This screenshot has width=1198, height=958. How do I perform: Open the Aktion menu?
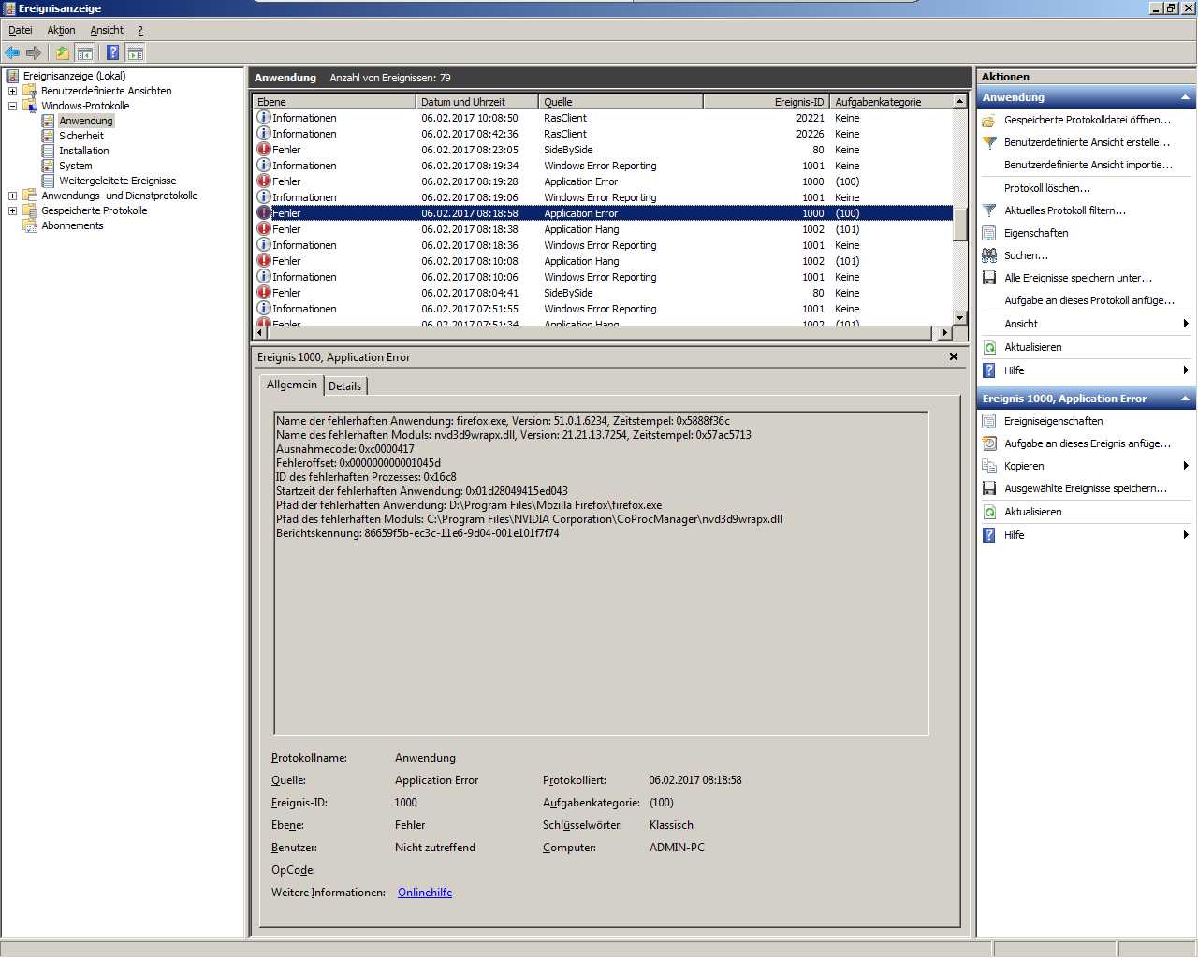61,30
